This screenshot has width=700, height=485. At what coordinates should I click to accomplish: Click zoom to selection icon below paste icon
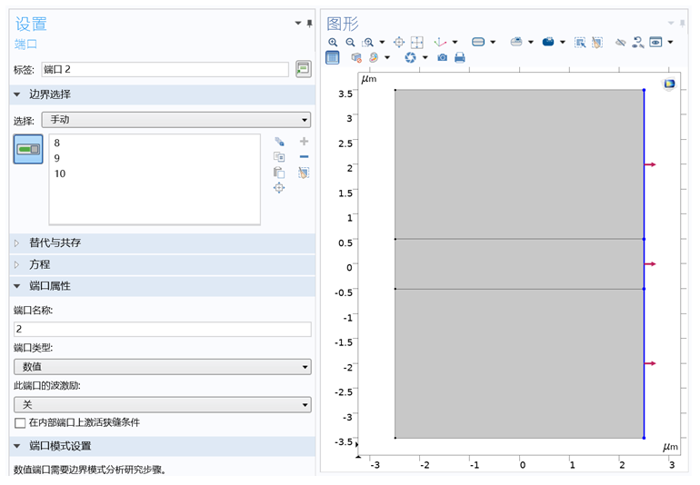279,188
